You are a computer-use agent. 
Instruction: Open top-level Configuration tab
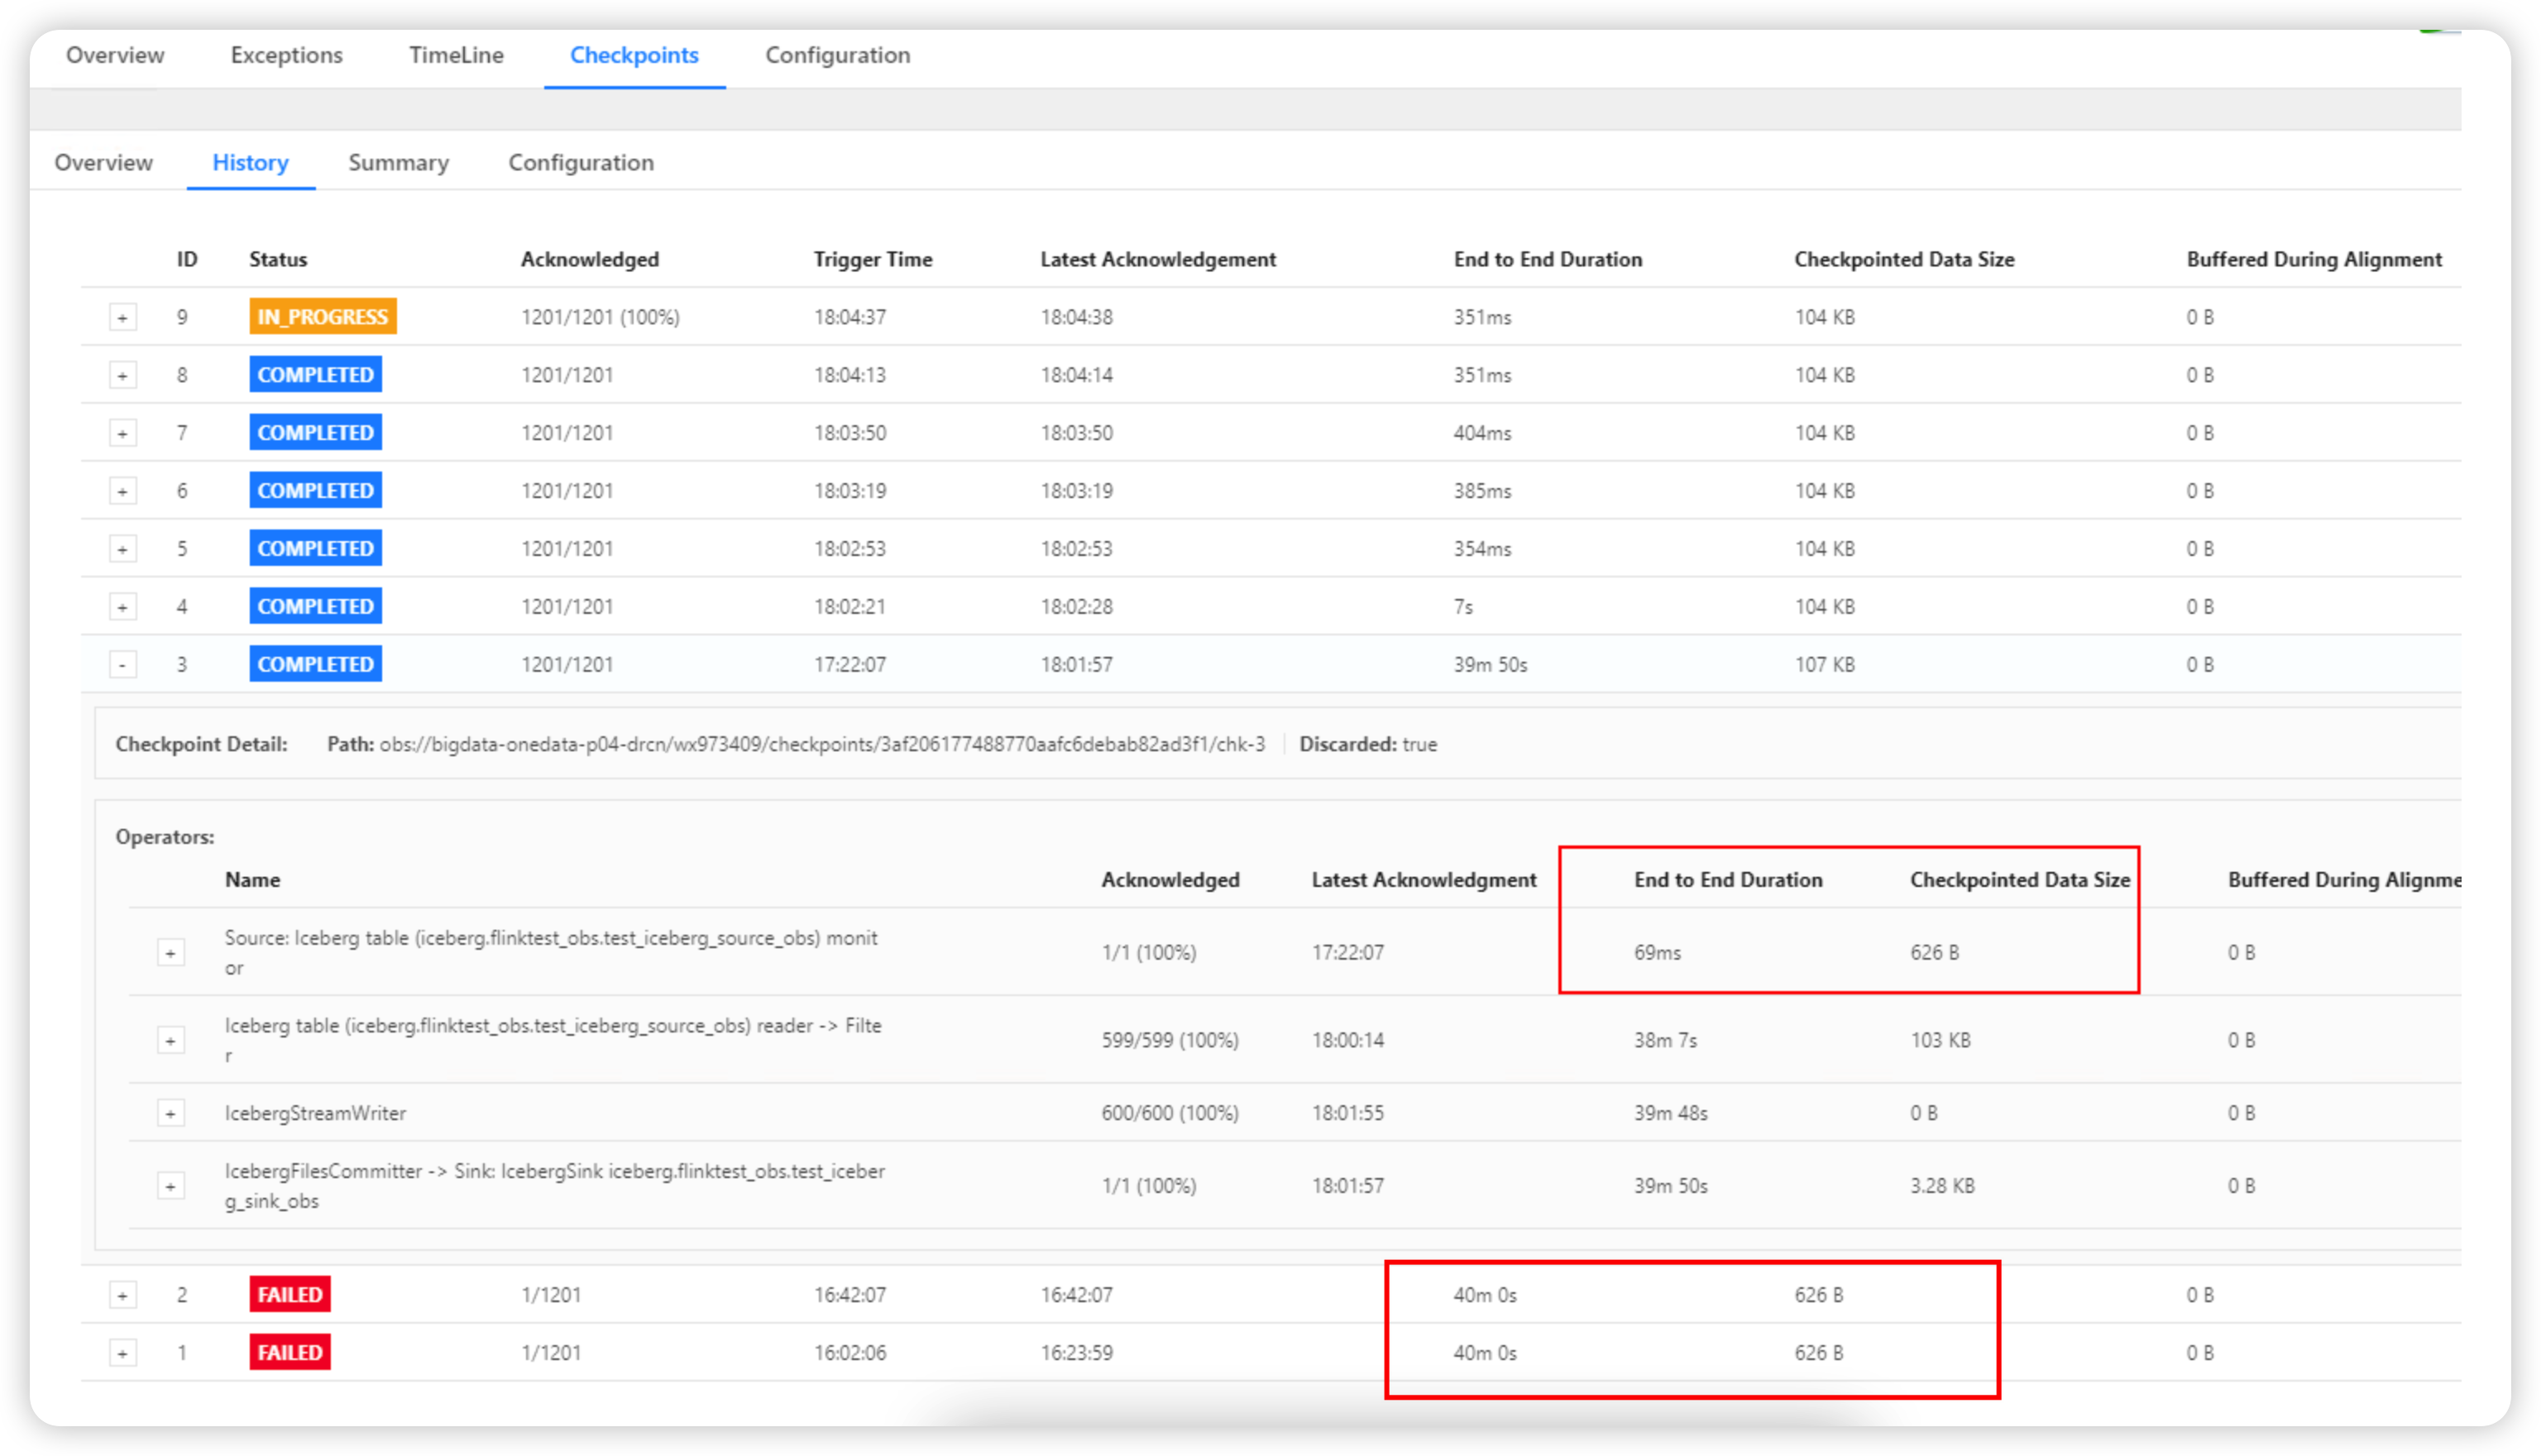tap(838, 55)
